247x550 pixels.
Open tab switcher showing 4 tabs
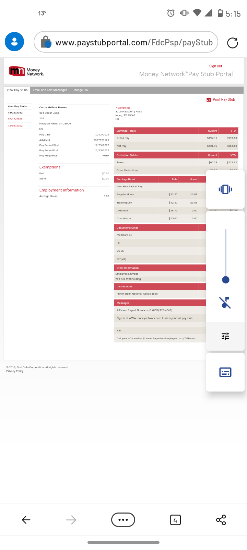click(175, 520)
